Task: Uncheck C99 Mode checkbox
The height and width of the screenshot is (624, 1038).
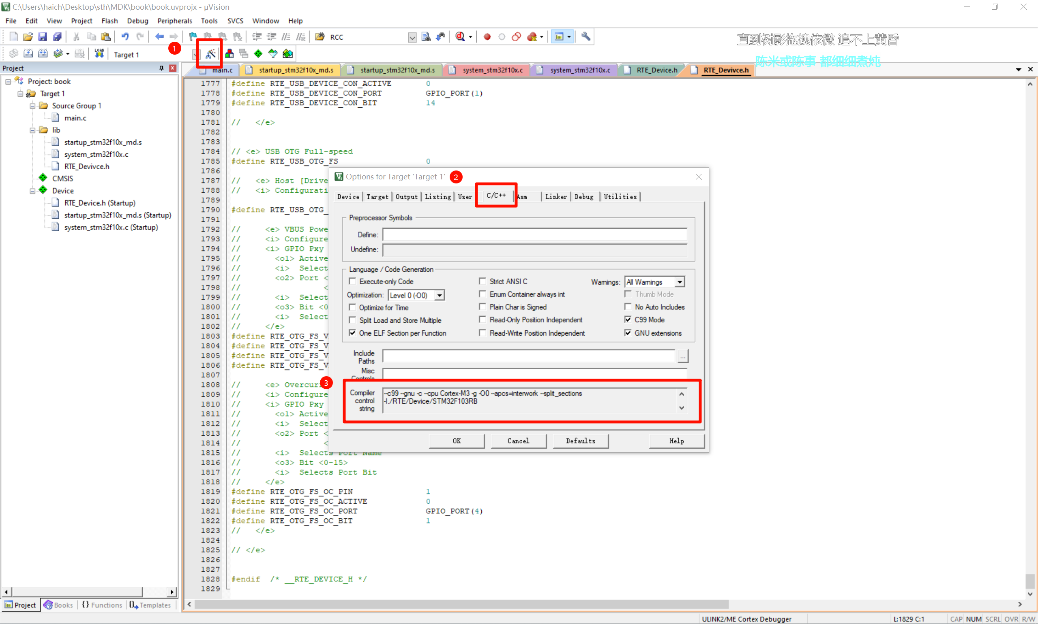Action: [628, 319]
